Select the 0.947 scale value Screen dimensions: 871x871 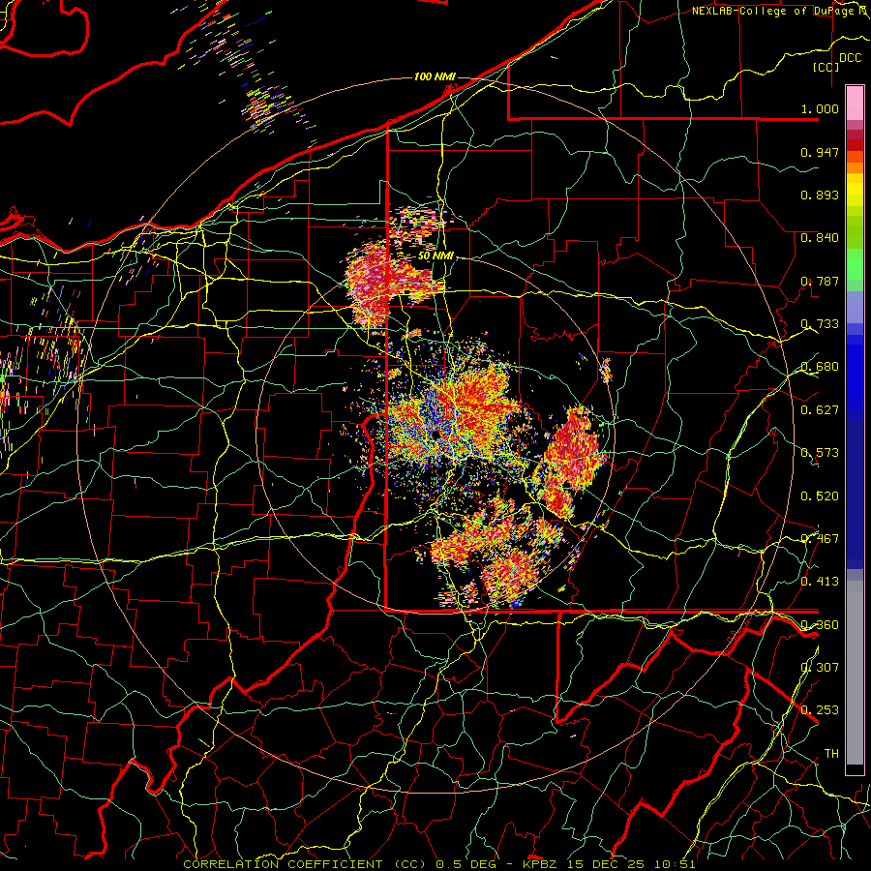pyautogui.click(x=820, y=152)
